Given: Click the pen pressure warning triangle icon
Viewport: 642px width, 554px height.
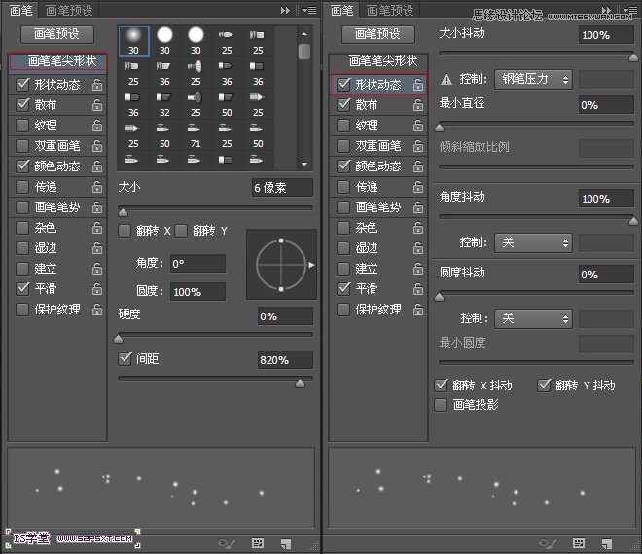Looking at the screenshot, I should (446, 79).
